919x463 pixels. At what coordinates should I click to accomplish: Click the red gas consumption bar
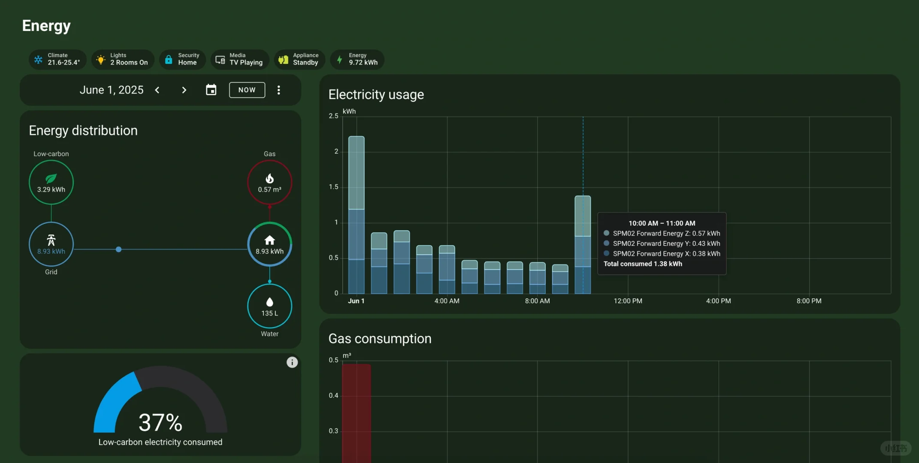point(356,412)
